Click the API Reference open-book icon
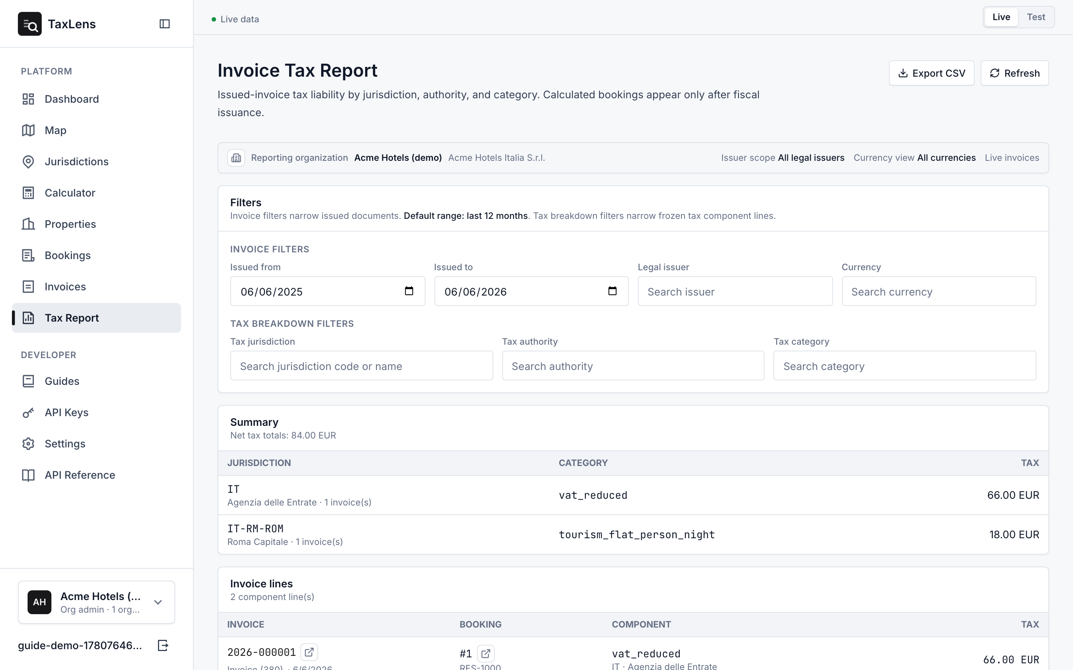The width and height of the screenshot is (1073, 670). coord(28,475)
